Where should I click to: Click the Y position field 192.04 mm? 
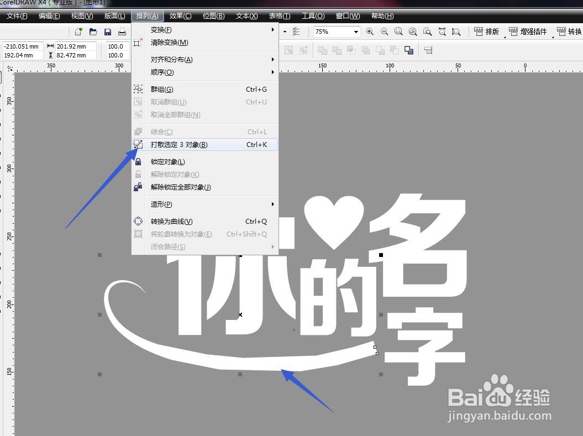22,55
